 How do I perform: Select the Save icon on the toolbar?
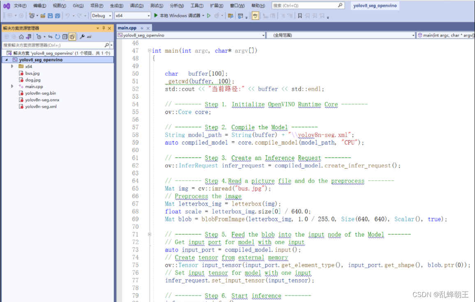coord(50,16)
